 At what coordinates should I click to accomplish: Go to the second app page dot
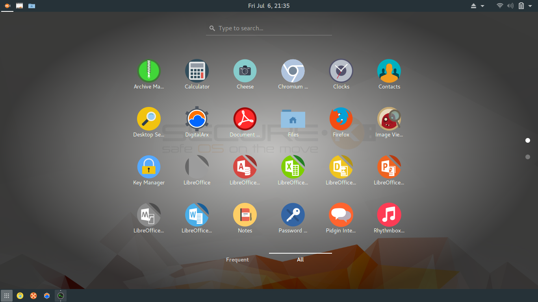(x=528, y=157)
